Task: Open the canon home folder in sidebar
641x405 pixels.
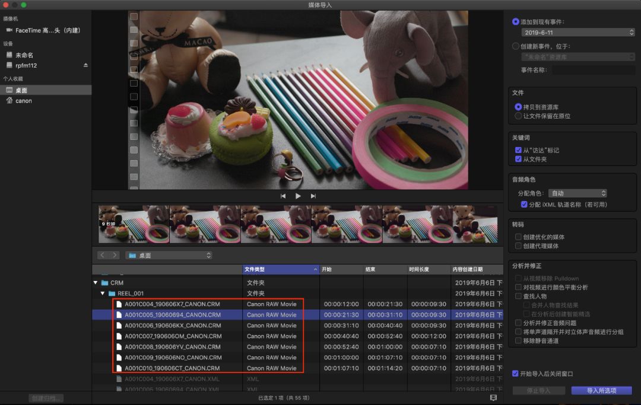Action: coord(24,101)
